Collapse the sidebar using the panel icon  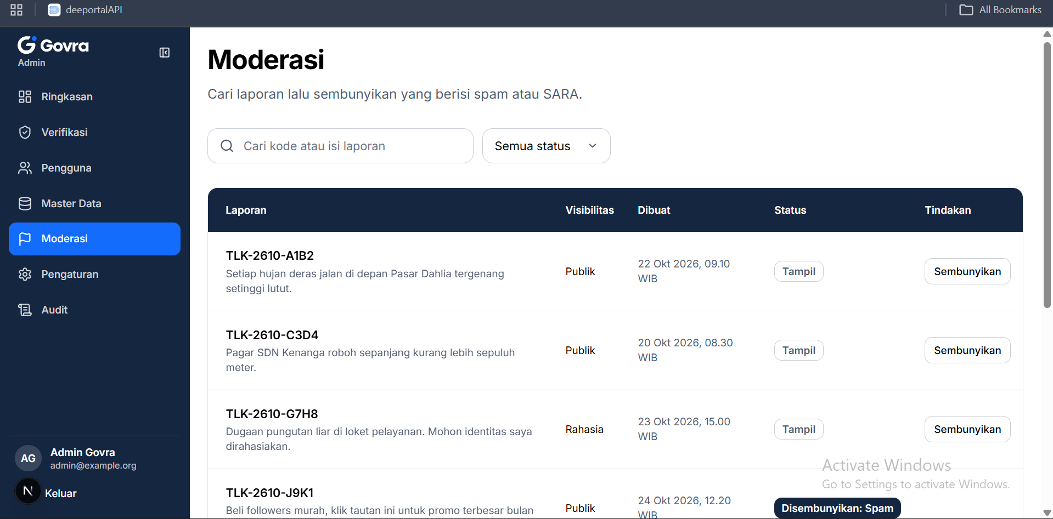pyautogui.click(x=164, y=53)
